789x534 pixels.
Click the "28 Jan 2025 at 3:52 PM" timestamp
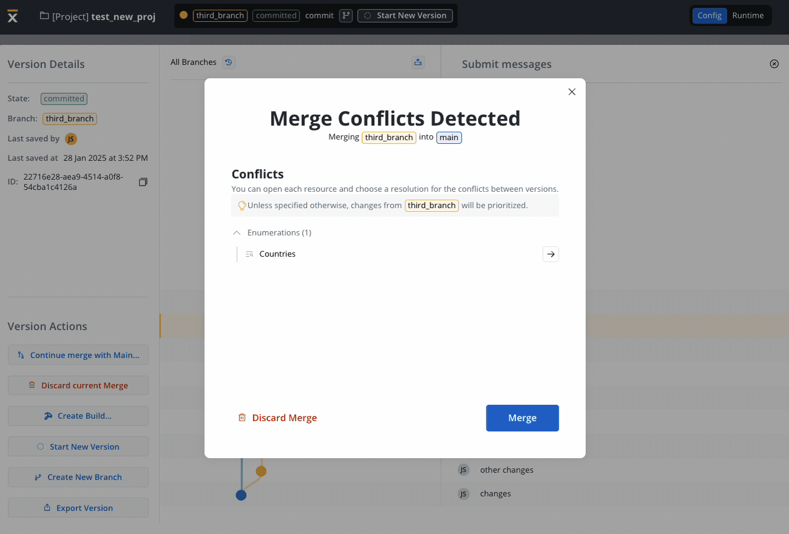pos(106,158)
